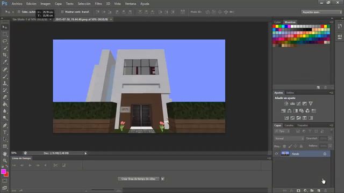This screenshot has height=193, width=344.
Task: Open layer filter Tipo dropdown
Action: [x=283, y=131]
